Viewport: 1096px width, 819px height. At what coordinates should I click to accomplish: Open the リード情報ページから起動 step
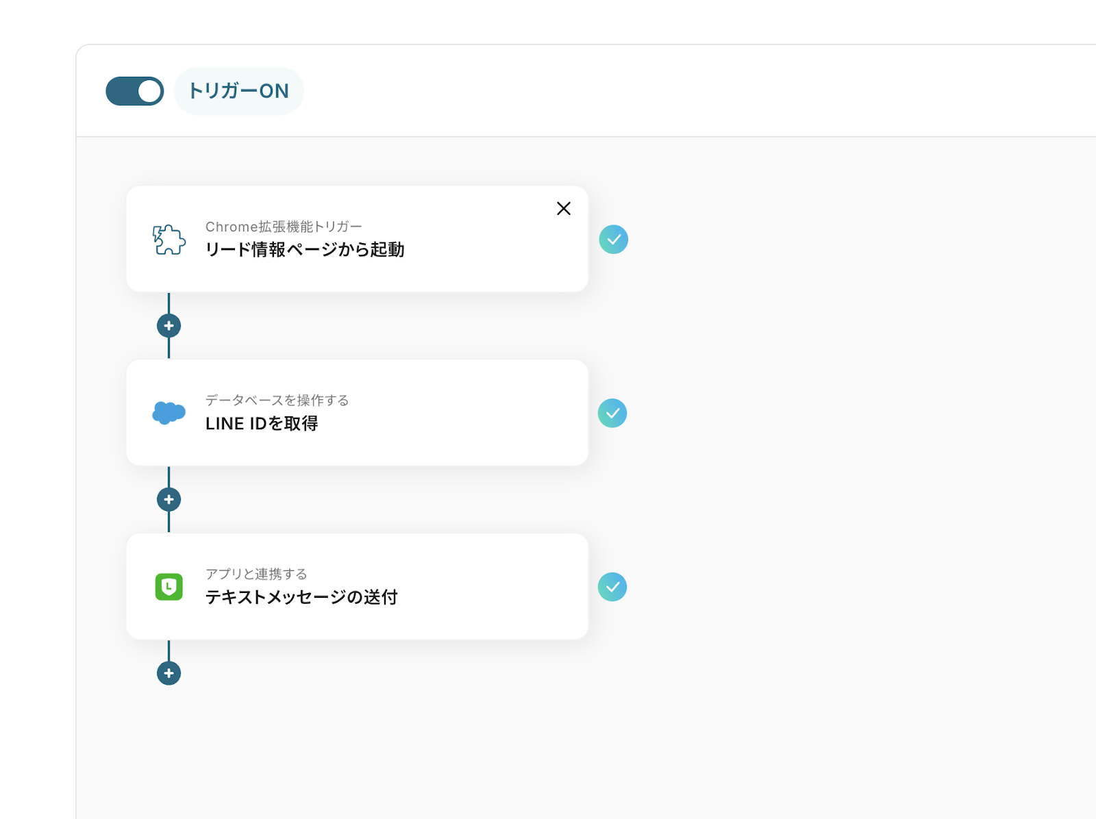point(357,239)
